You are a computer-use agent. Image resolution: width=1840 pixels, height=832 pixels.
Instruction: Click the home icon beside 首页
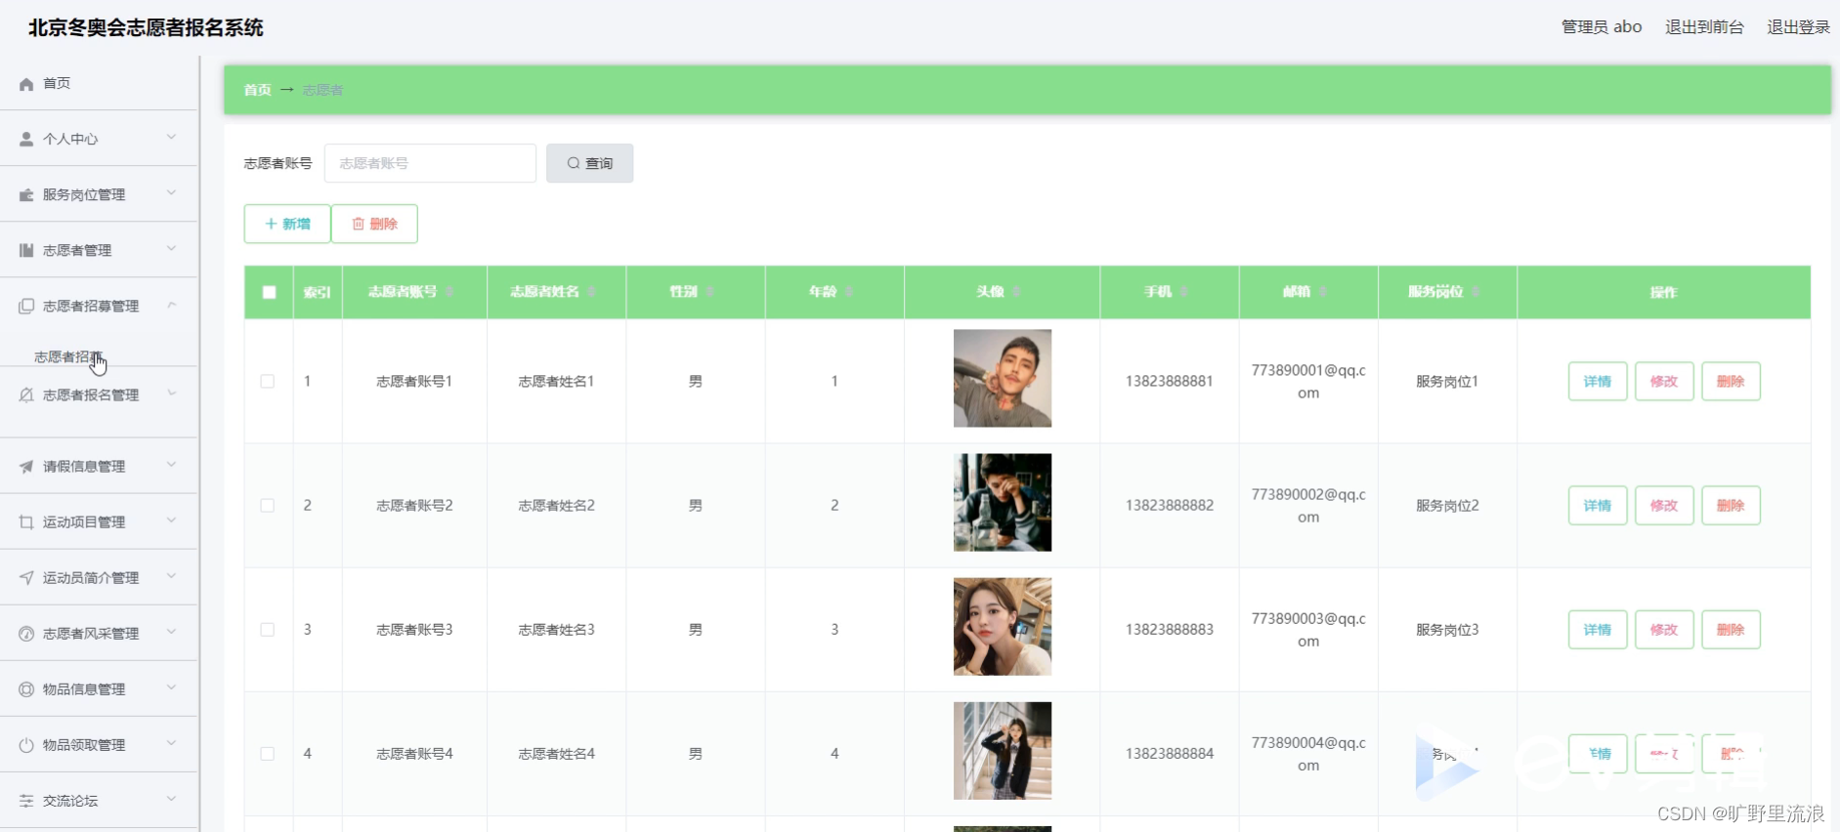tap(26, 84)
